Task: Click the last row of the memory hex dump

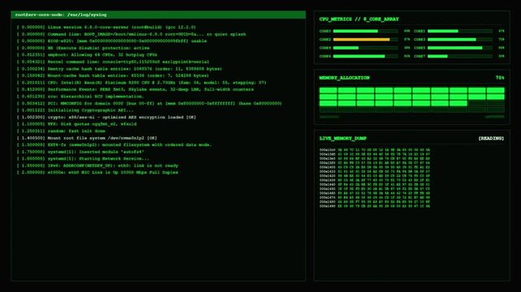Action: pyautogui.click(x=375, y=206)
